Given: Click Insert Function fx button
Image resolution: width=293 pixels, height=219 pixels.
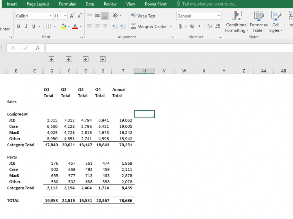Looking at the screenshot, I should click(38, 48).
